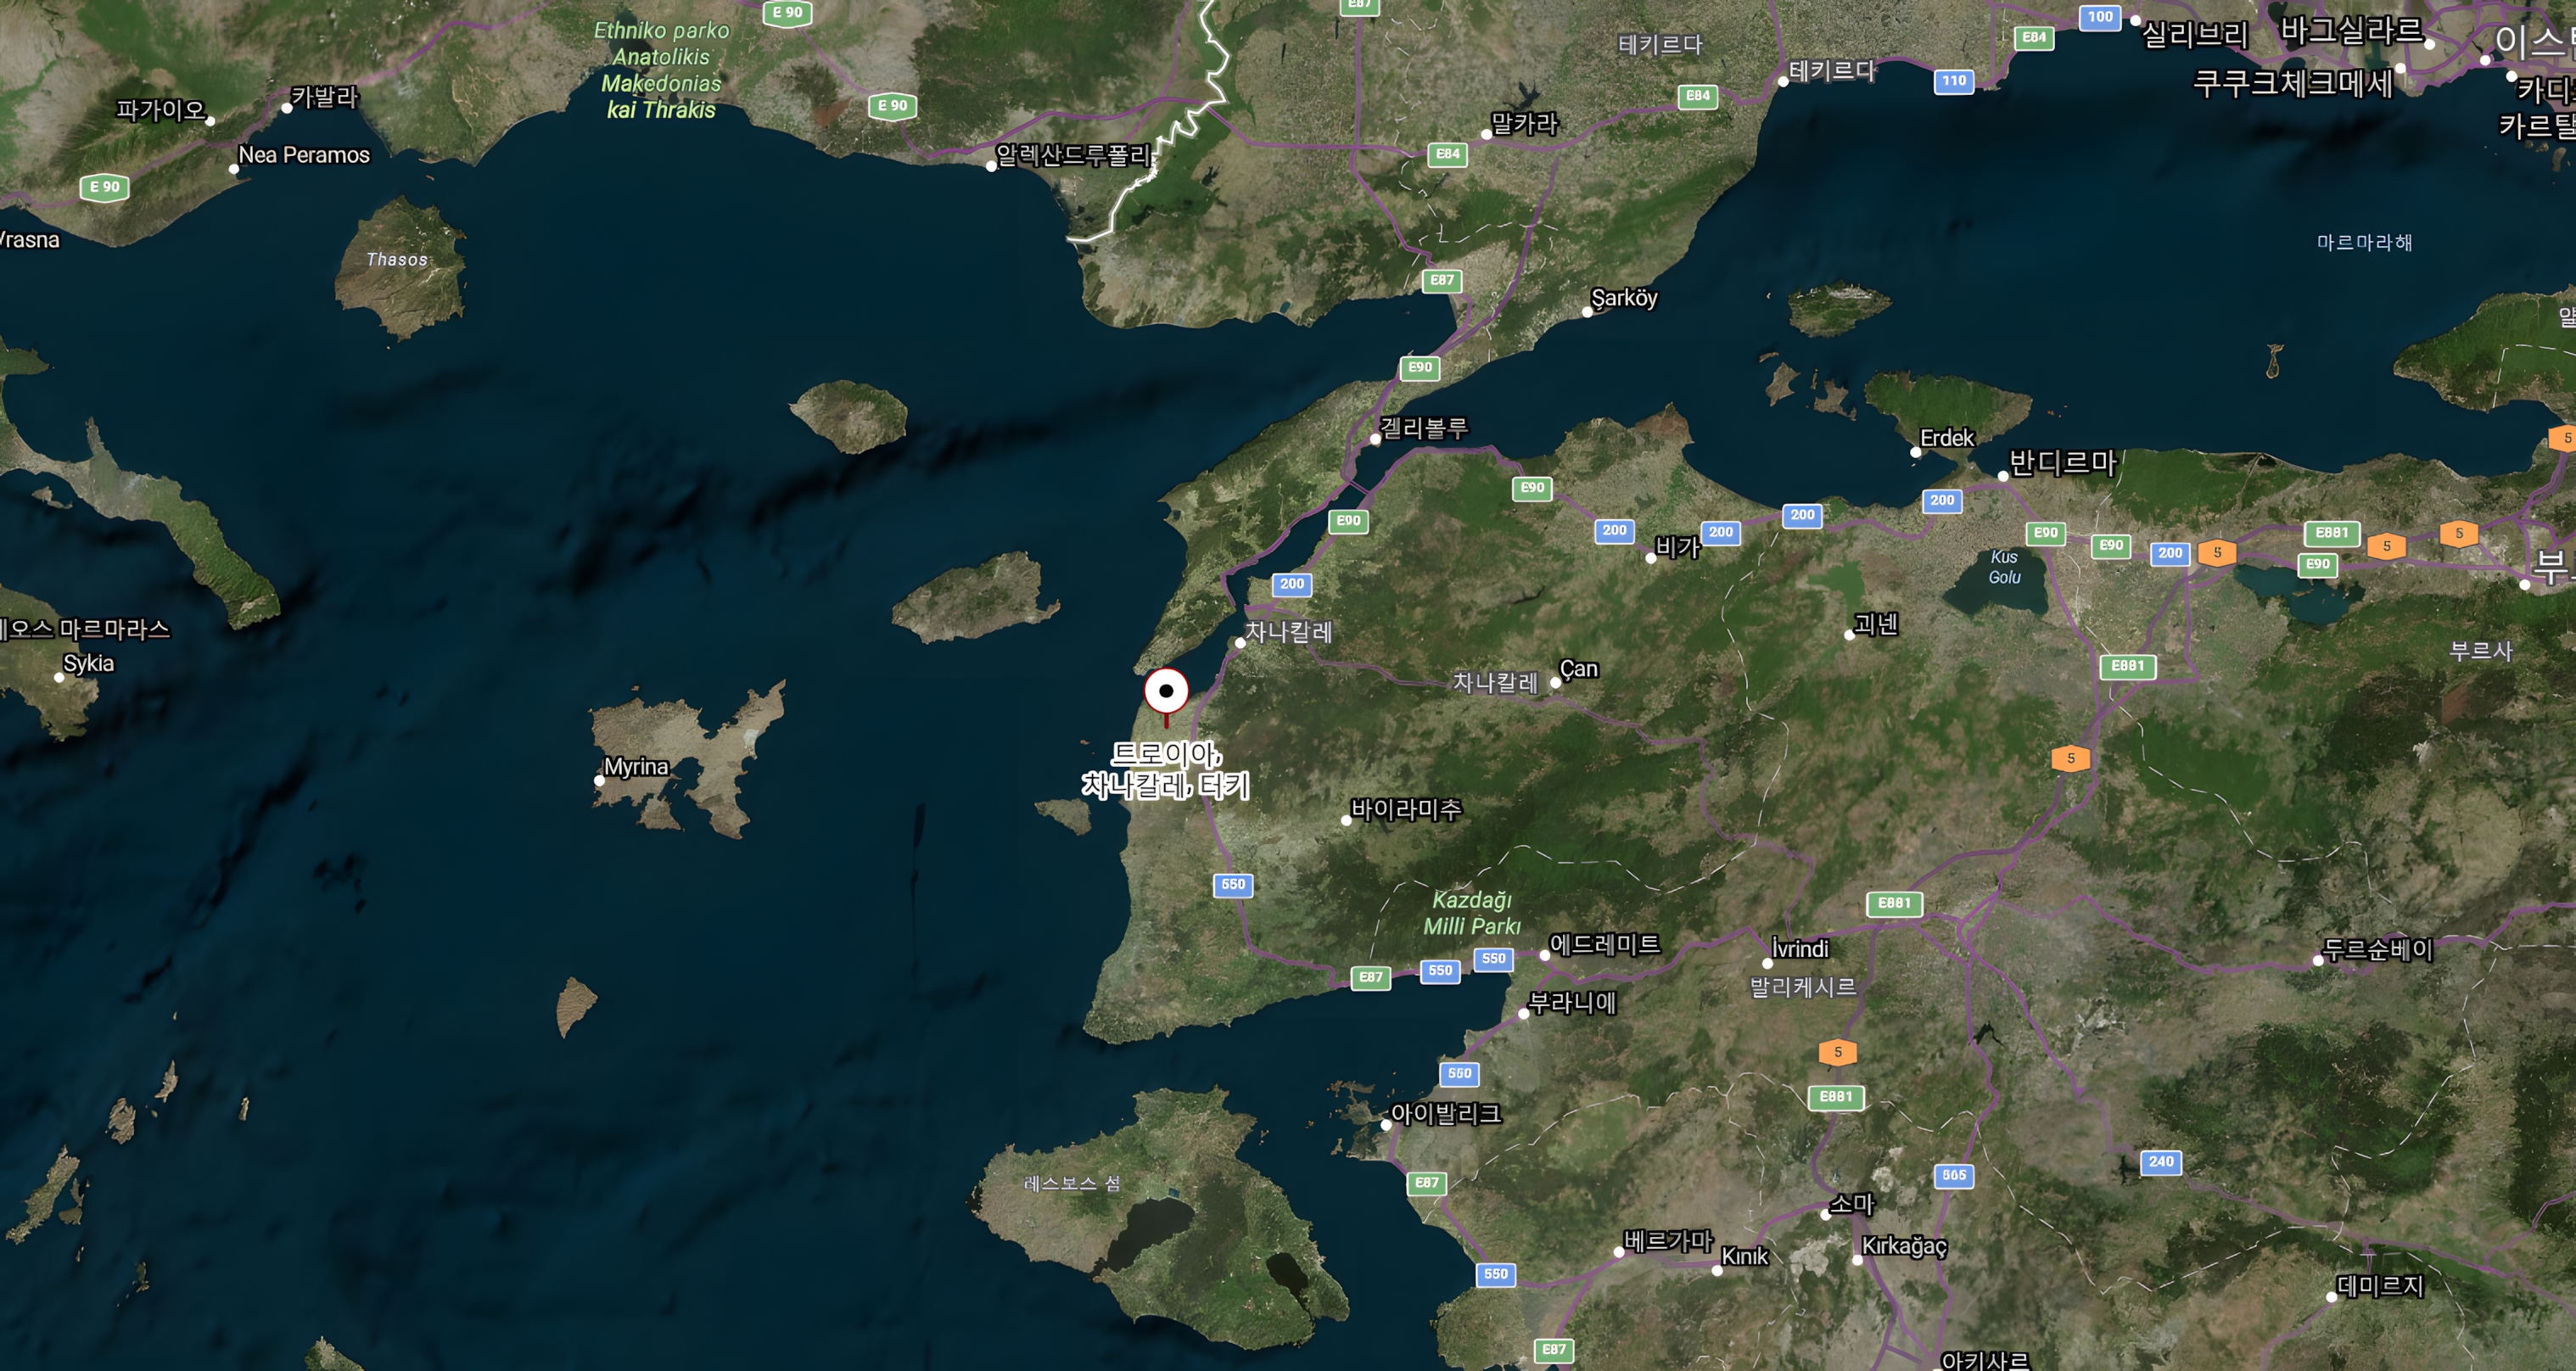Click the green E 90 shield near Nea Peramos

(104, 187)
